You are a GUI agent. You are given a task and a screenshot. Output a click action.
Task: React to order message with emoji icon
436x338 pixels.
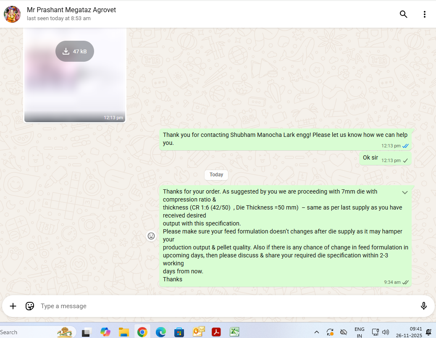[152, 236]
